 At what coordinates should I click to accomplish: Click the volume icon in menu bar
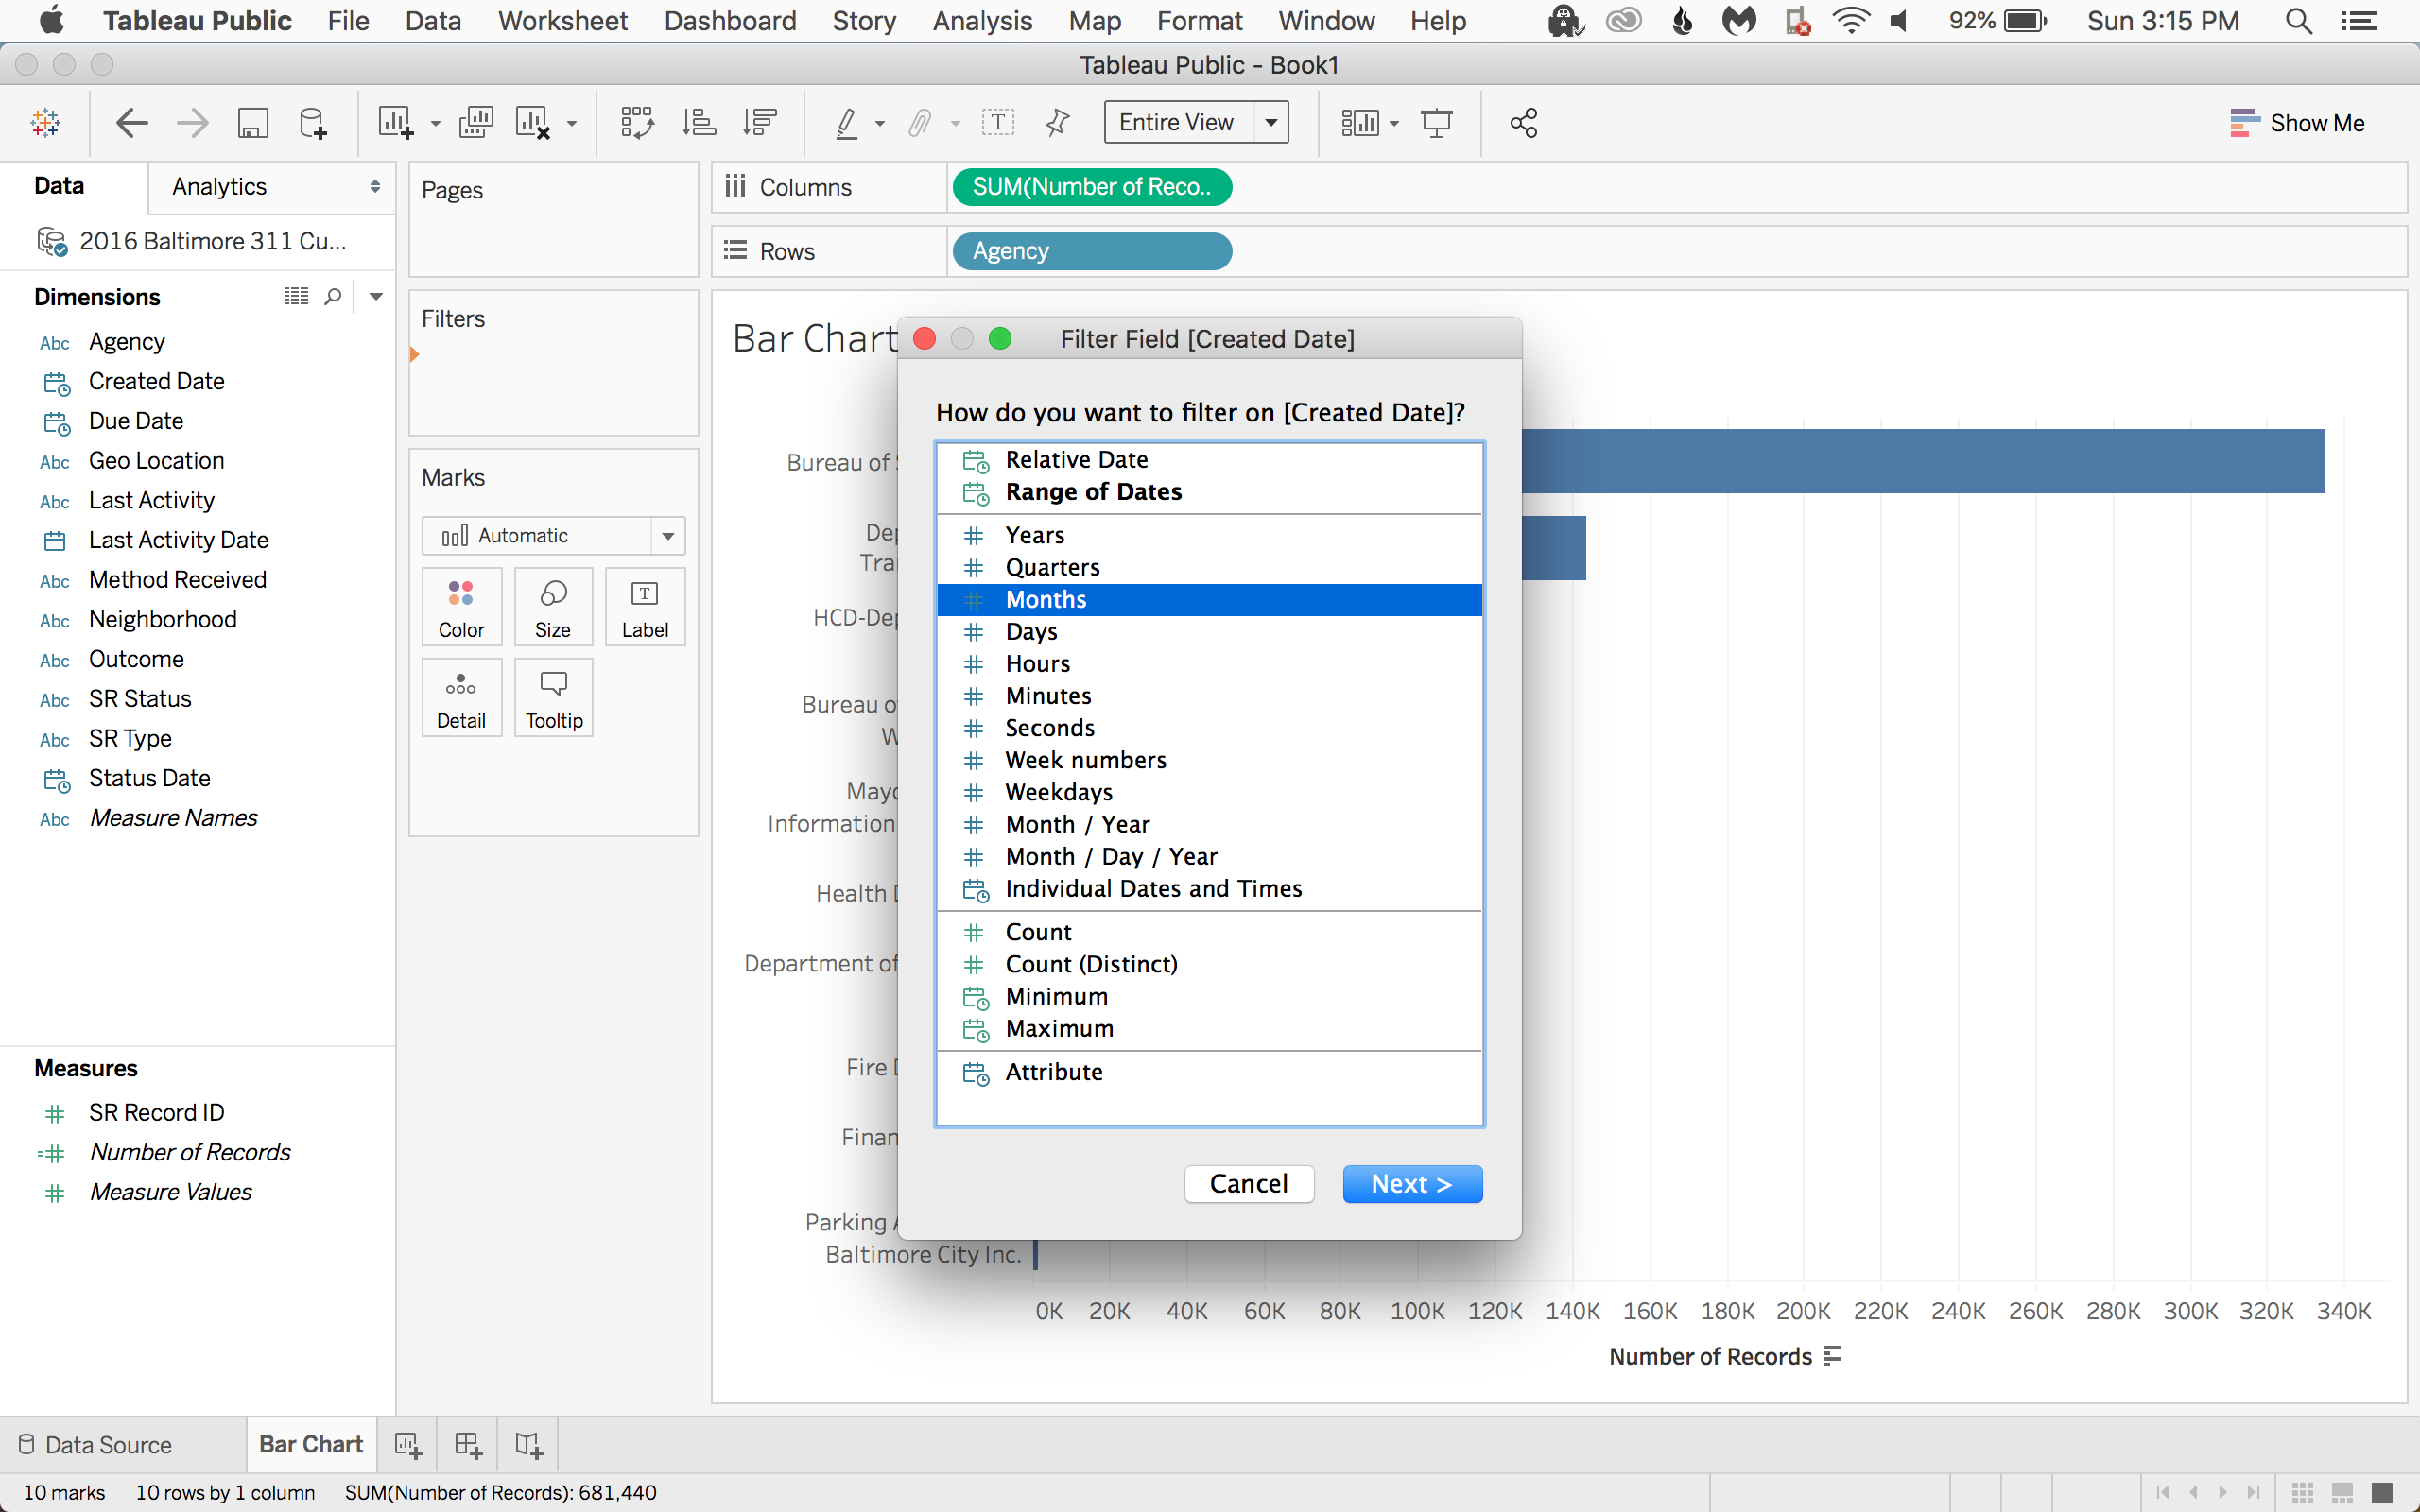1899,21
